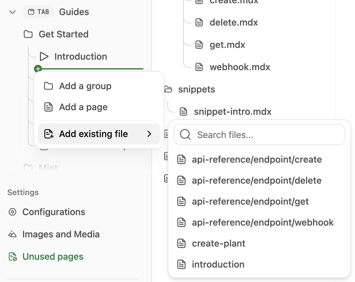Click the play icon beside Introduction

click(x=44, y=56)
